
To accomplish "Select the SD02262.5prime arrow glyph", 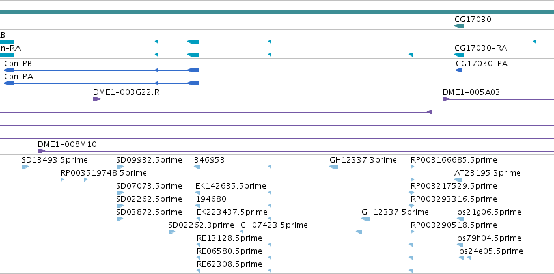I will pyautogui.click(x=120, y=206).
